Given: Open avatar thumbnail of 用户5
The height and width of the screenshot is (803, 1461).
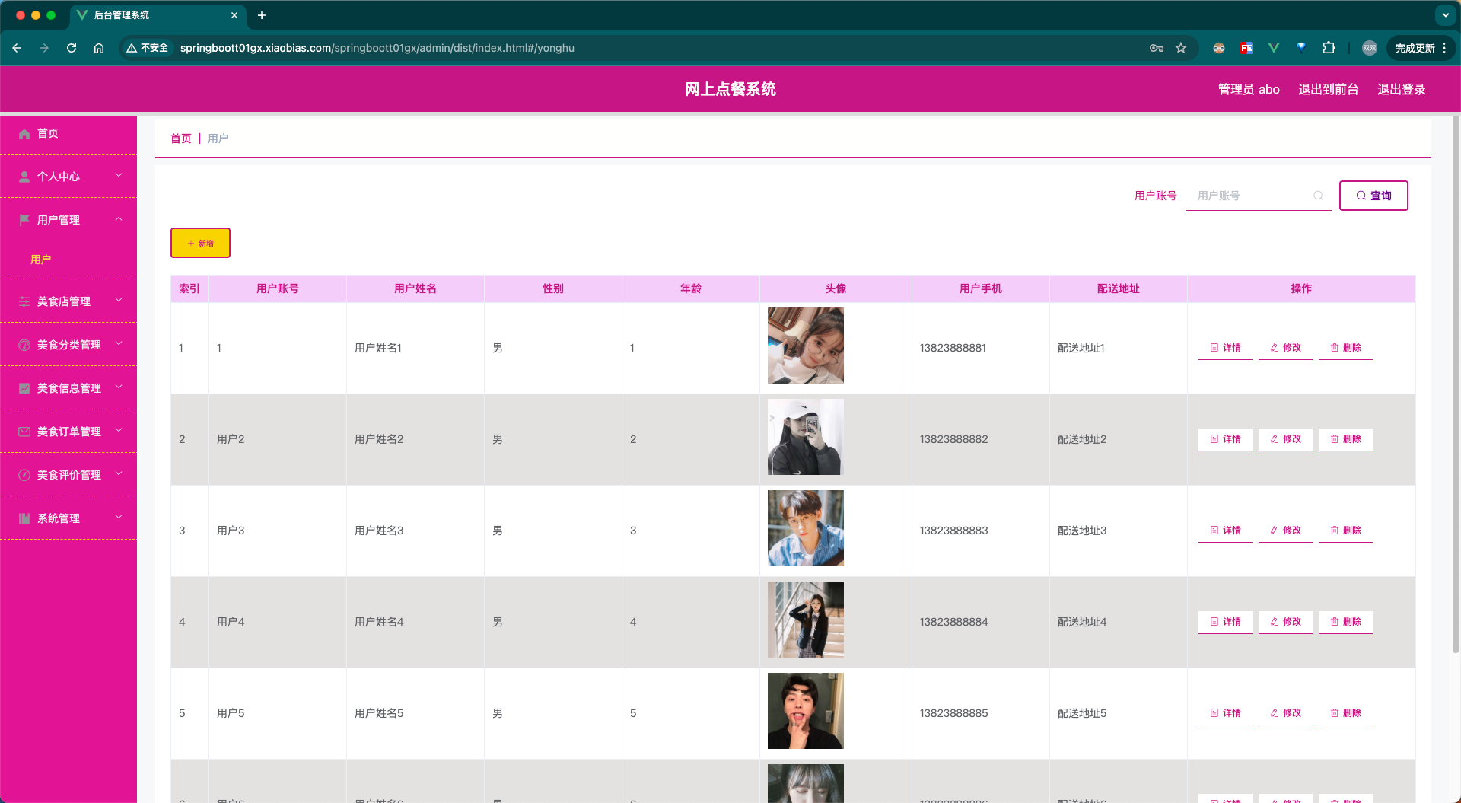Looking at the screenshot, I should pos(806,711).
